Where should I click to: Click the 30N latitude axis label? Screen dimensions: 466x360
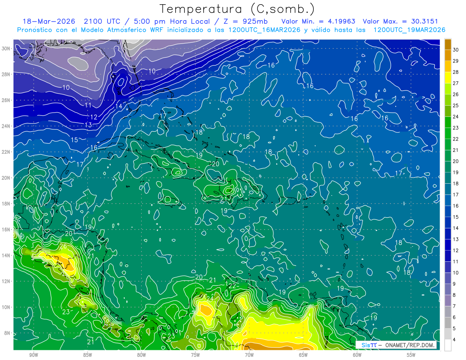(x=6, y=49)
